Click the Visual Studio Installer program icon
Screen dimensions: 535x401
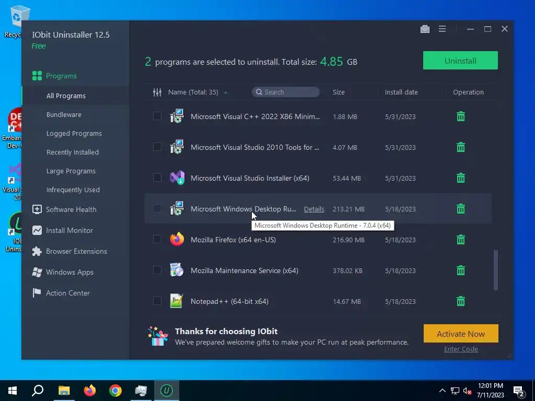[177, 178]
